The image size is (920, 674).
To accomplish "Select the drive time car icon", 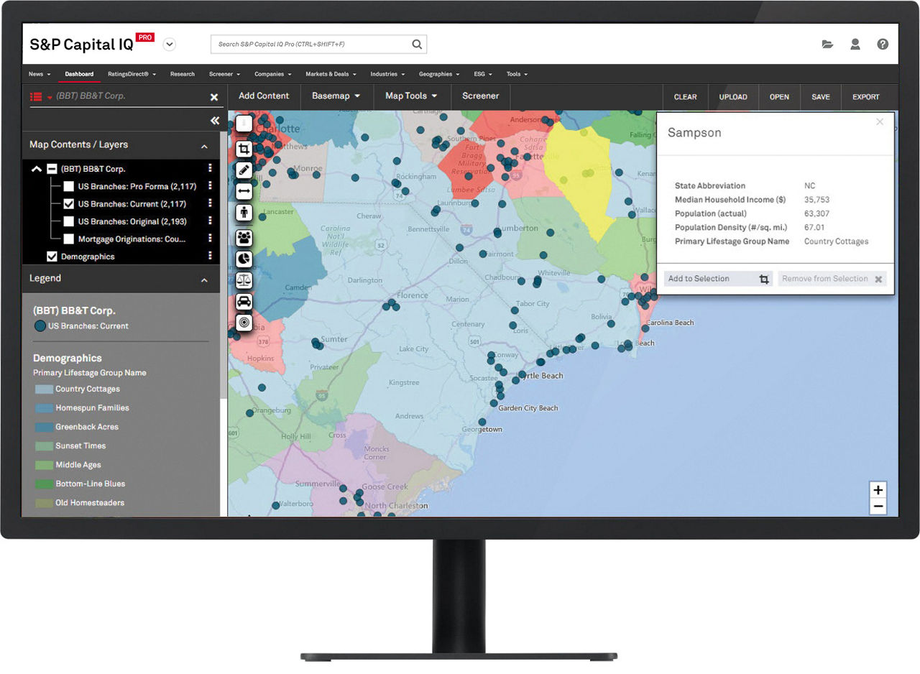I will pos(244,301).
